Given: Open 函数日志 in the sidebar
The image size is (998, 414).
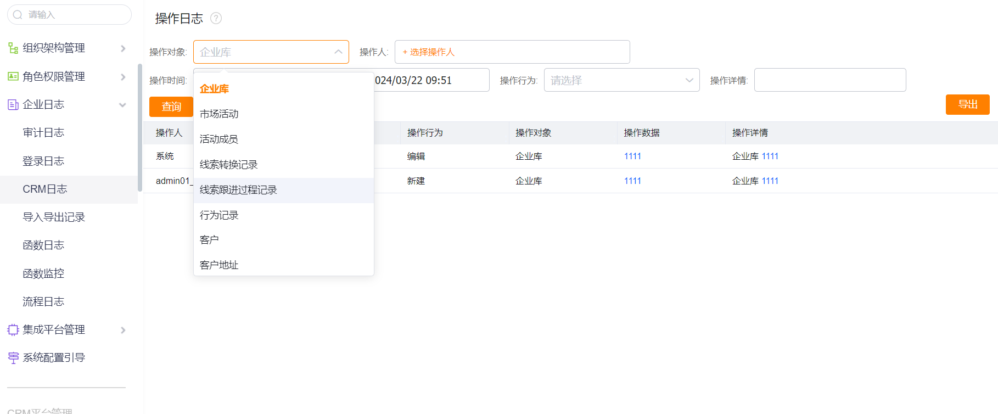Looking at the screenshot, I should point(43,245).
